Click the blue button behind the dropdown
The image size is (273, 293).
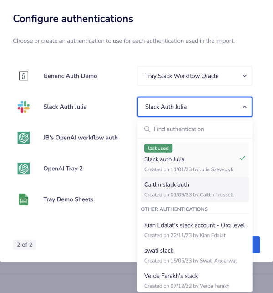pyautogui.click(x=256, y=245)
